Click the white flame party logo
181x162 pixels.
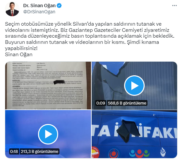(x=163, y=152)
